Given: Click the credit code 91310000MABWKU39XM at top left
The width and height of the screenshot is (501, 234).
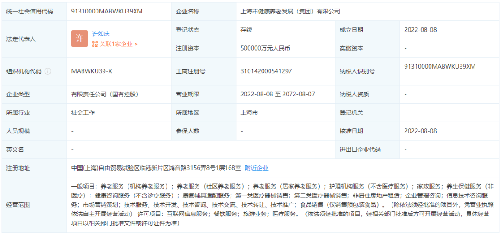Looking at the screenshot, I should [107, 11].
